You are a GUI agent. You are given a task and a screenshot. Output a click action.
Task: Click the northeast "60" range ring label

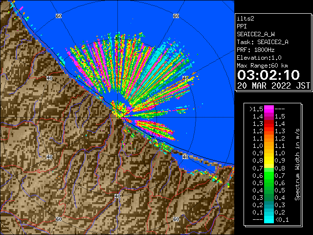tap(176, 16)
